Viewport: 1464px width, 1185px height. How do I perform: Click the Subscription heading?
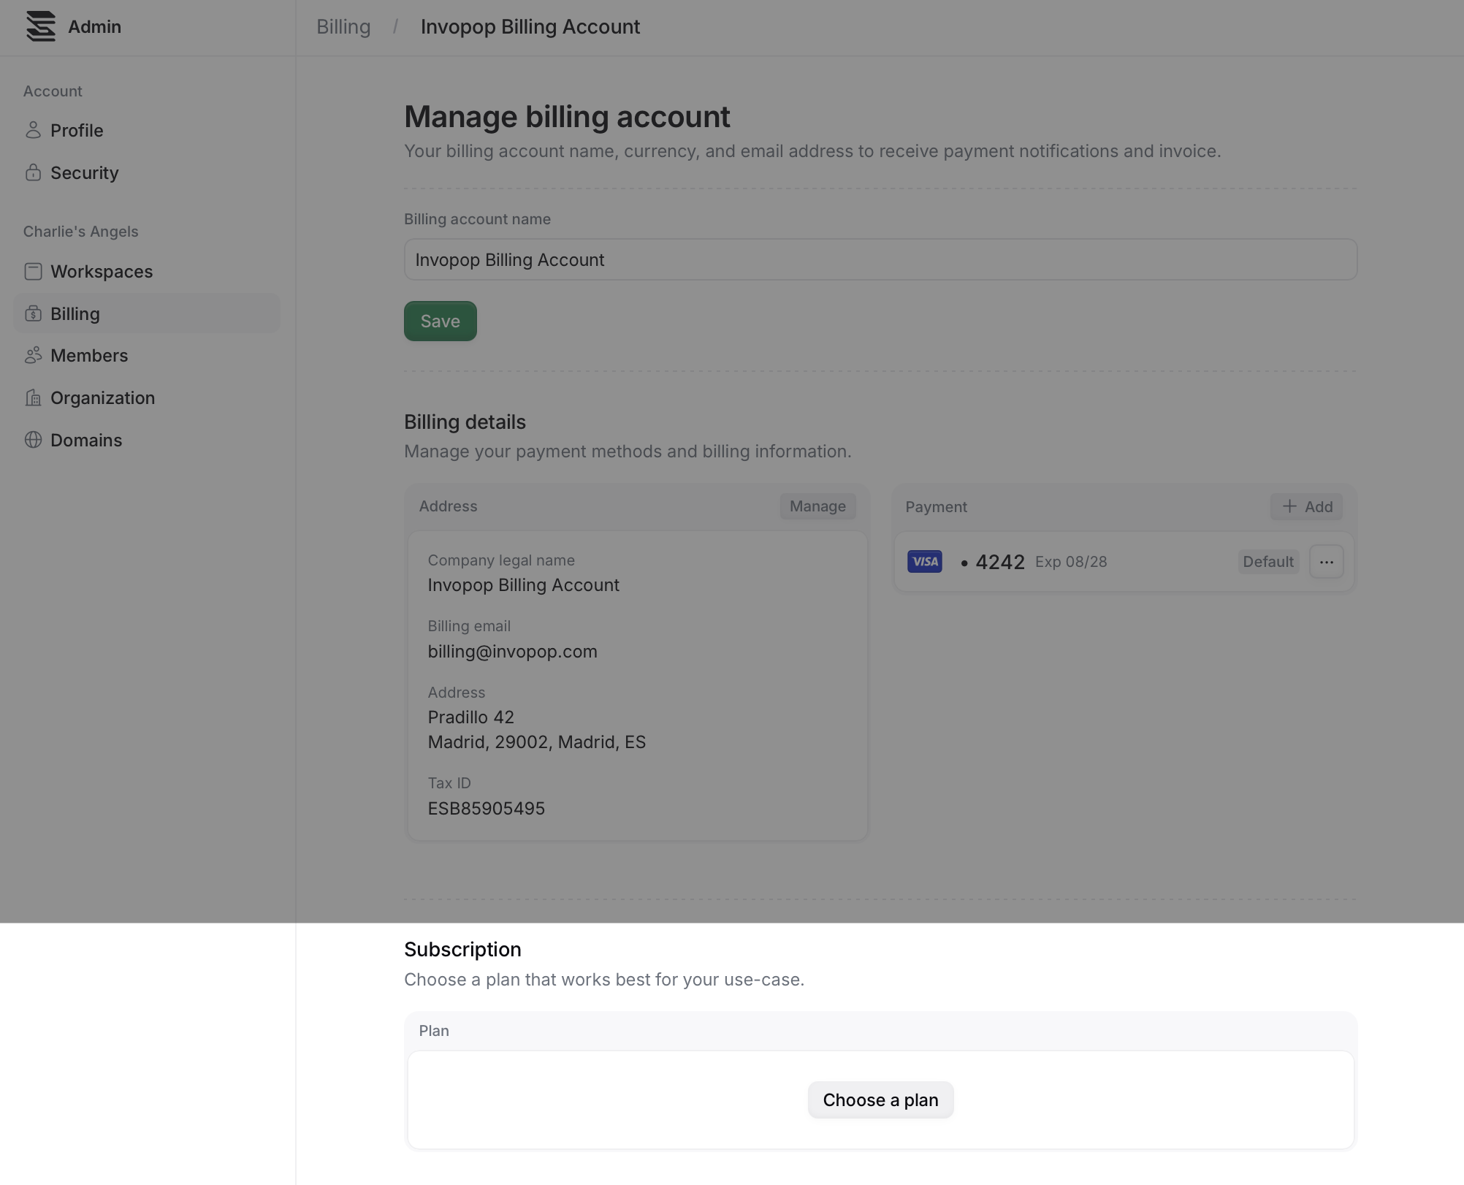click(x=463, y=949)
